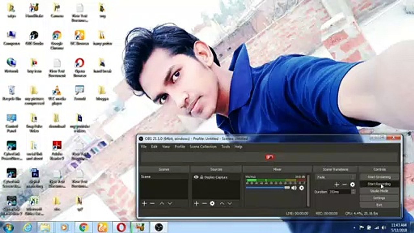Click the Exit button in OBS
The height and width of the screenshot is (233, 414).
coord(379,205)
